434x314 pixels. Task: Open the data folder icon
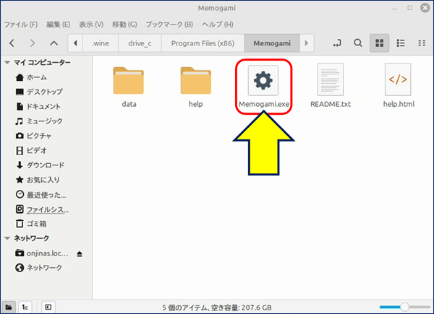pos(129,80)
